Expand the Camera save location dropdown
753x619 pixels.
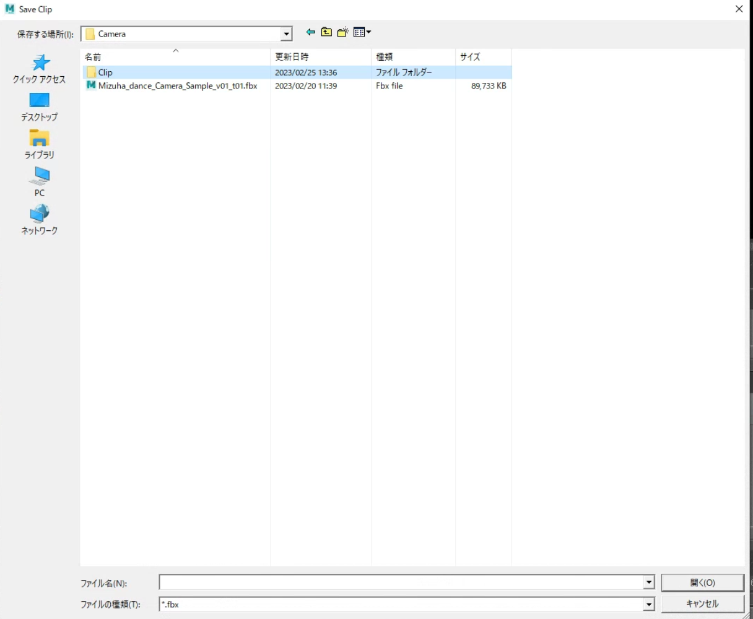point(286,34)
